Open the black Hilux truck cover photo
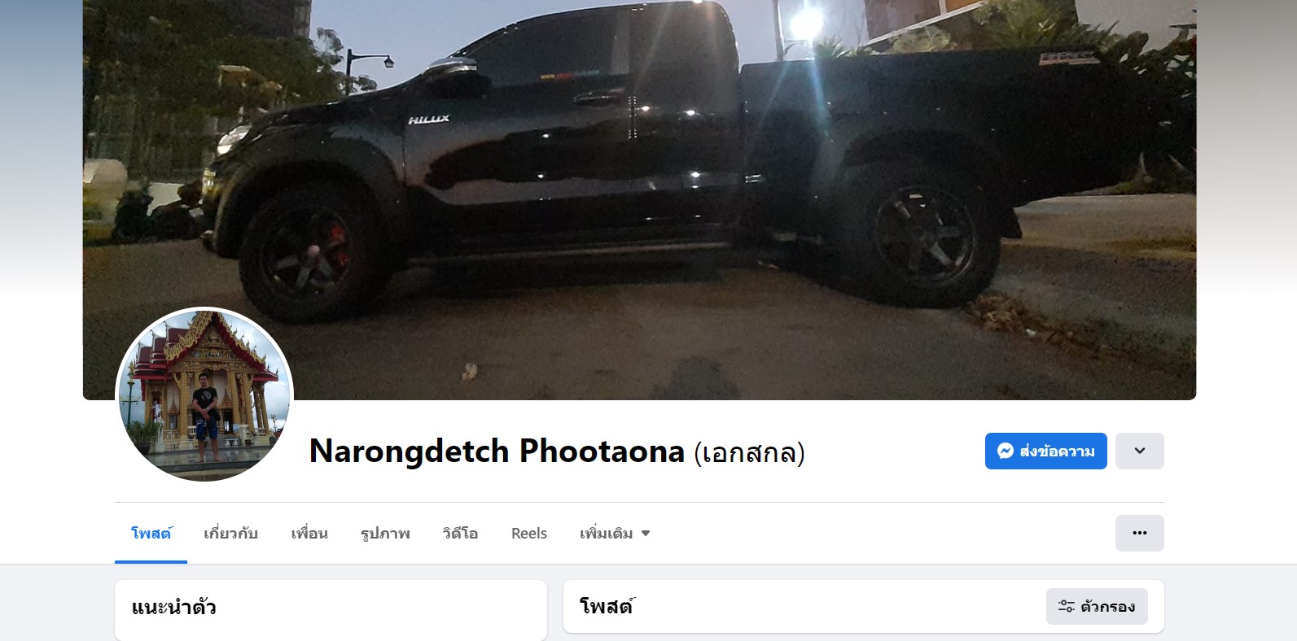1297x641 pixels. (639, 199)
